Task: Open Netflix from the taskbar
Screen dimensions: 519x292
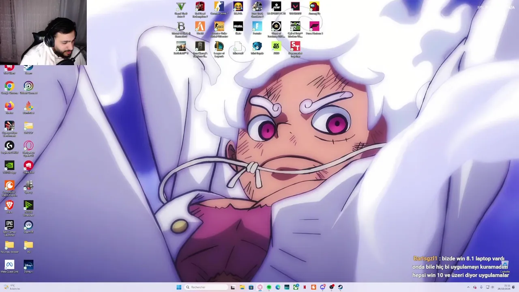Action: pyautogui.click(x=305, y=287)
